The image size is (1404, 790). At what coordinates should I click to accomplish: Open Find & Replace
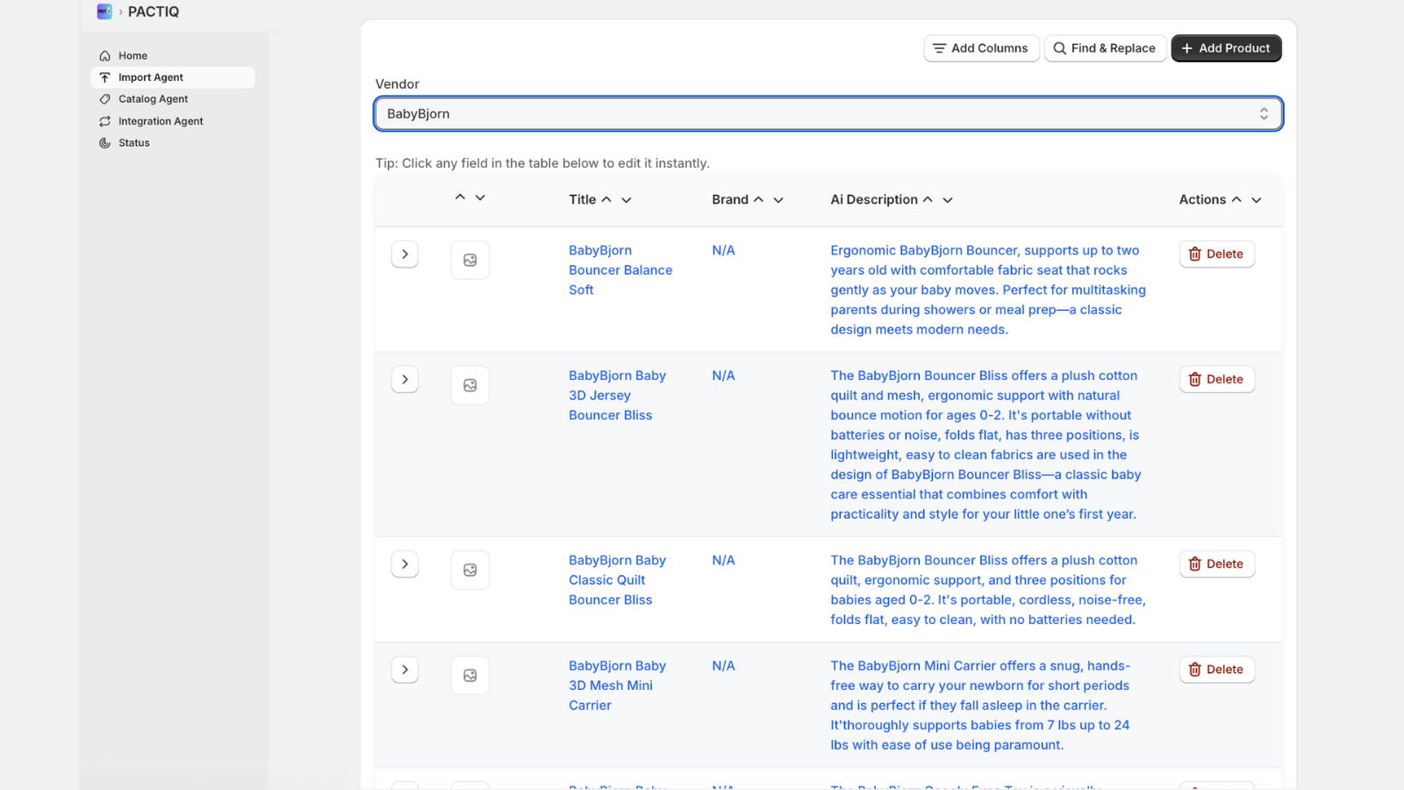[x=1105, y=48]
